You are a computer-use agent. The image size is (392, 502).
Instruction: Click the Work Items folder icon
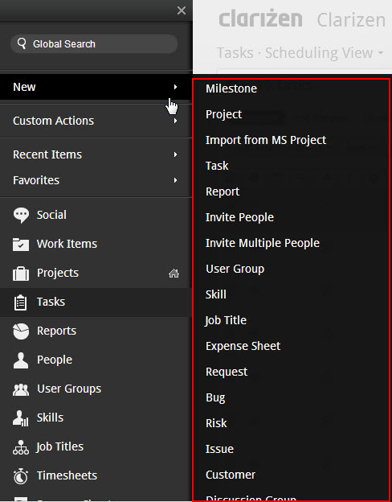[21, 245]
